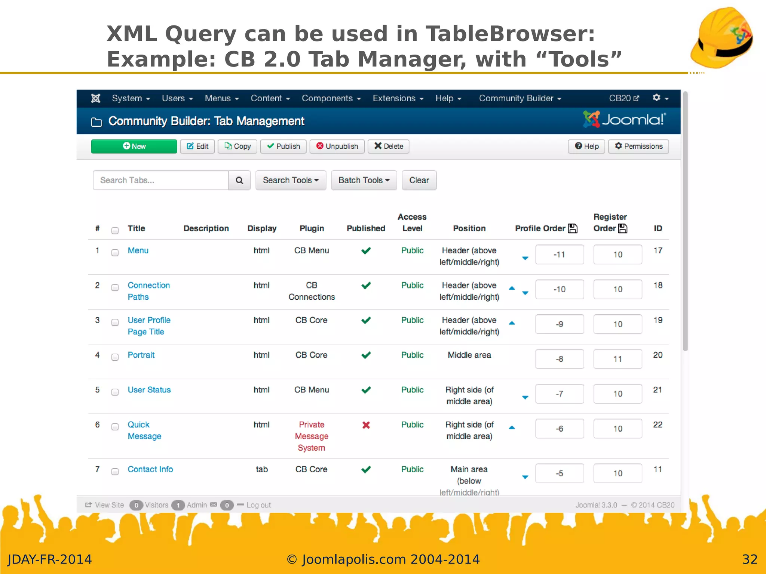The image size is (766, 574).
Task: Sort by Title column header
Action: point(137,228)
